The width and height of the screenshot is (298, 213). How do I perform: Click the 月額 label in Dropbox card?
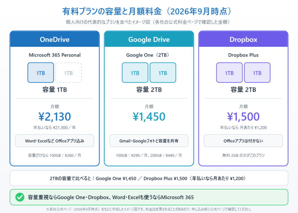pos(243,106)
